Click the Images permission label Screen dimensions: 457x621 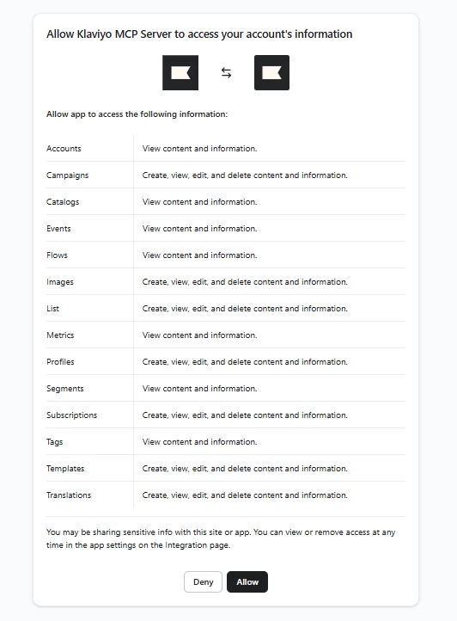60,282
